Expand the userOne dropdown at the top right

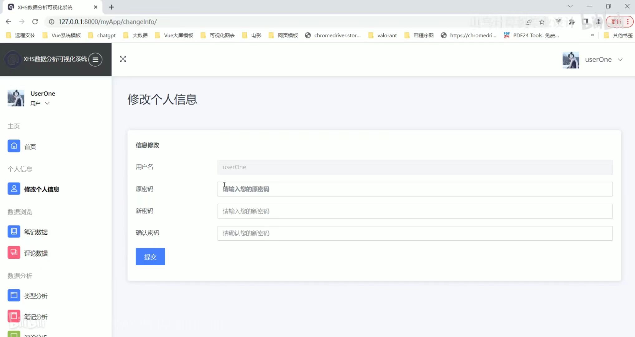[620, 60]
